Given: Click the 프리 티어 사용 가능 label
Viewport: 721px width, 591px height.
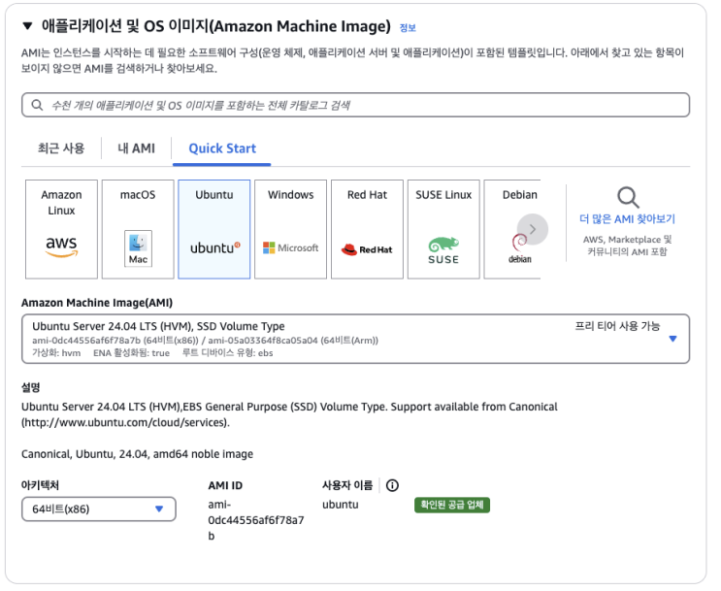Looking at the screenshot, I should [x=617, y=326].
